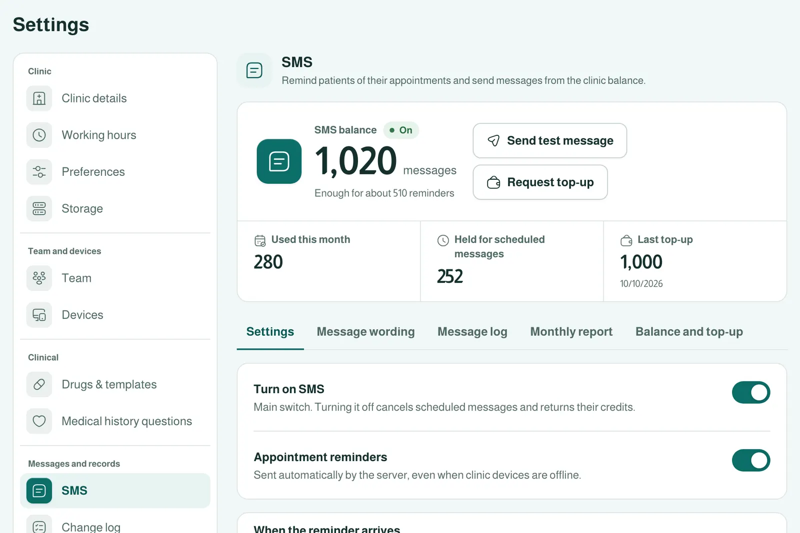Click the Used this month calendar icon
The image size is (800, 533).
260,240
